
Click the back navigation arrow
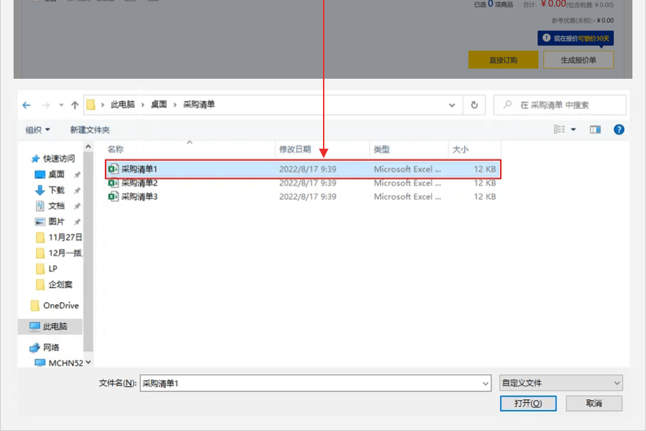[x=27, y=105]
